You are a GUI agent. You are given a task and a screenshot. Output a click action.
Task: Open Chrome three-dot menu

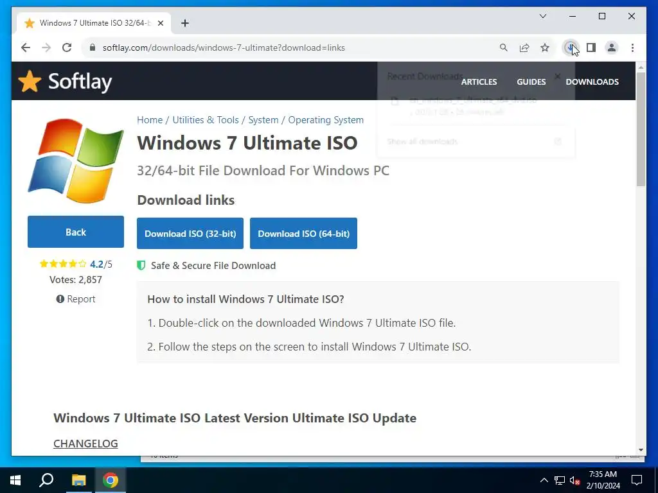tap(632, 48)
